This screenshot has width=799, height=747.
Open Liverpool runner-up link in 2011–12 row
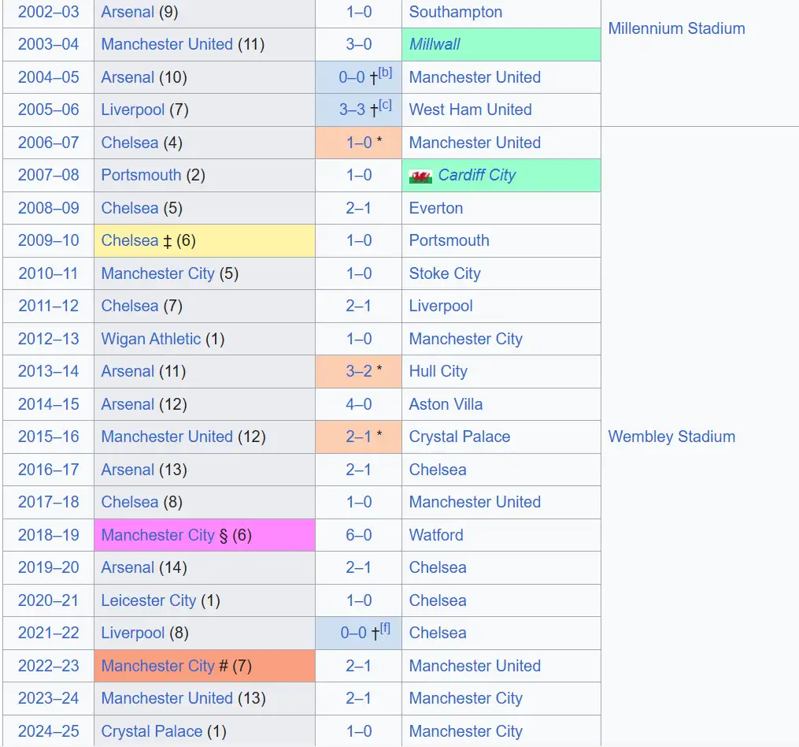tap(441, 306)
